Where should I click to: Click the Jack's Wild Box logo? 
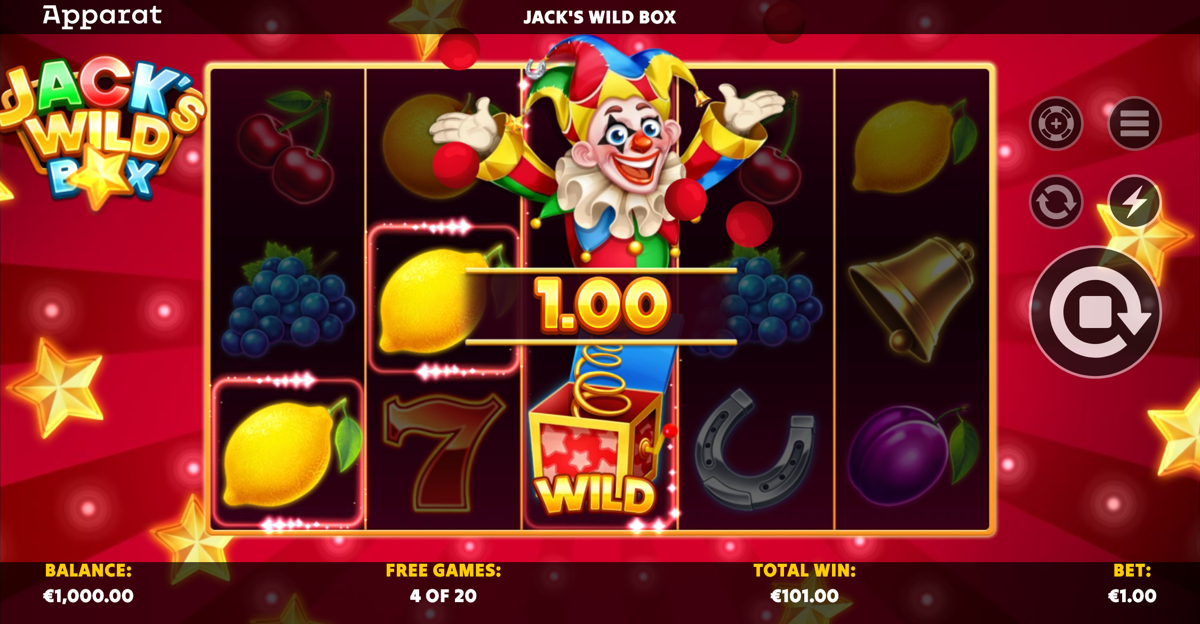[101, 131]
